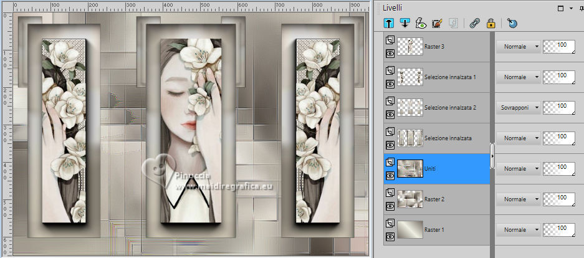Click the layer type icon of Selezione innalzata
584x258 pixels.
pos(390,131)
